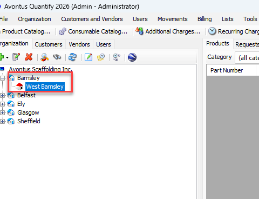Click the magnifier search icon
259x199 pixels.
(45, 57)
